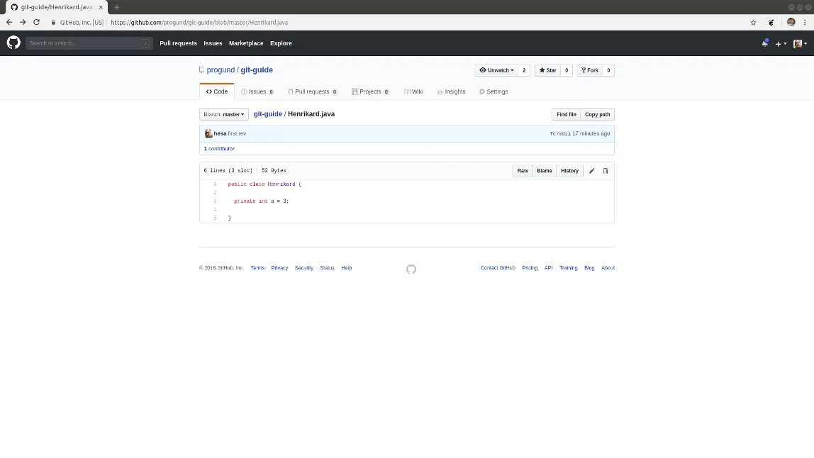814x458 pixels.
Task: Focus the Search or jump to field
Action: click(x=89, y=43)
